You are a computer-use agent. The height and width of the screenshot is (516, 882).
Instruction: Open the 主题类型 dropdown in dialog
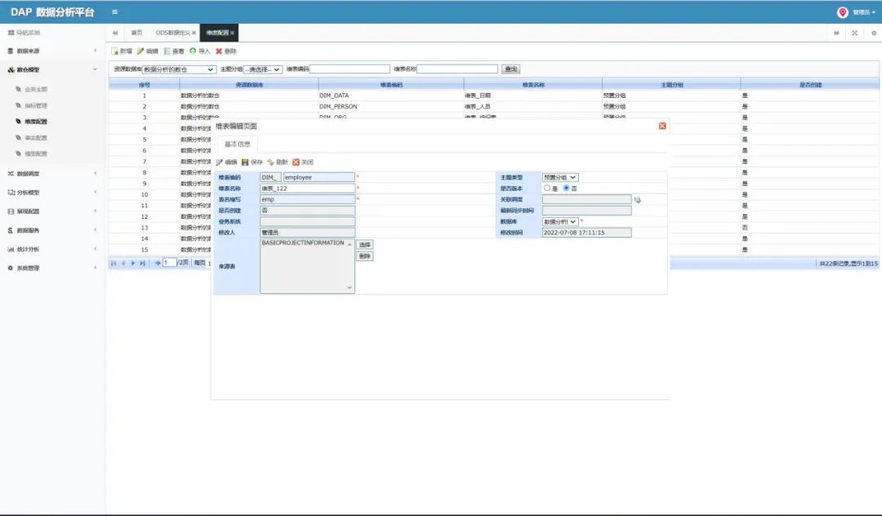click(x=560, y=177)
